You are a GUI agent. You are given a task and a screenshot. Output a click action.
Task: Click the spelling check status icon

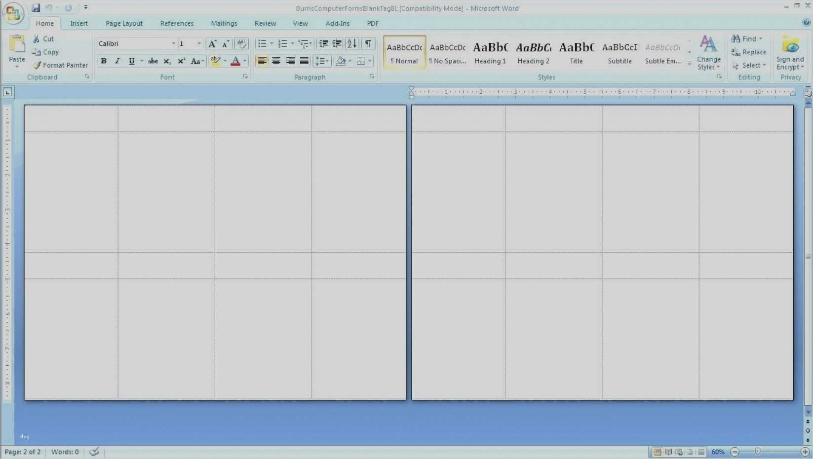click(94, 452)
